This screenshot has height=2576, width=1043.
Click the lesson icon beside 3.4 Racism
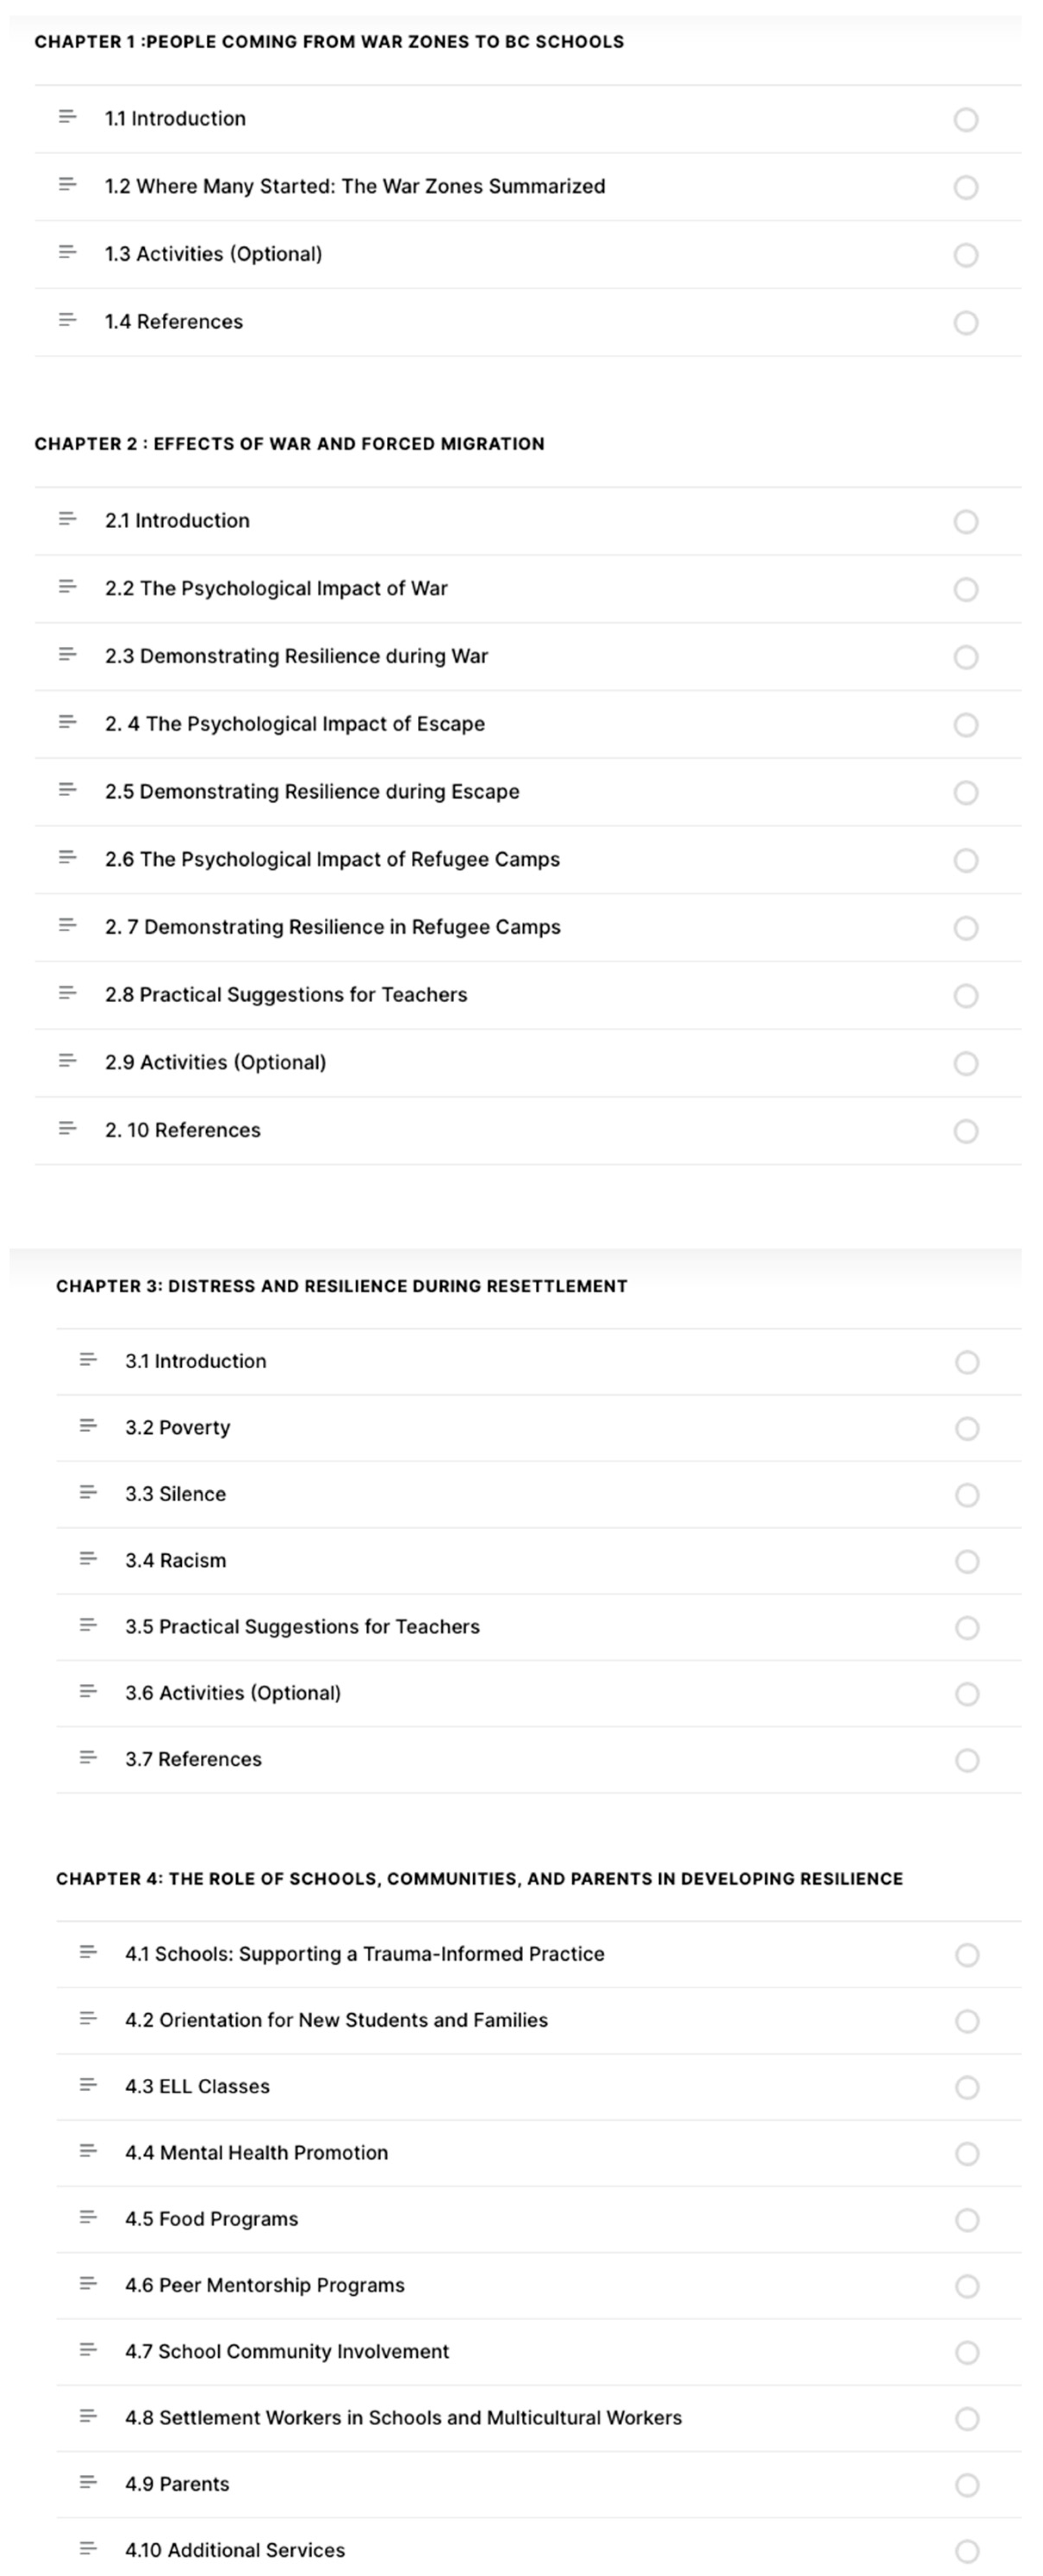(88, 1559)
